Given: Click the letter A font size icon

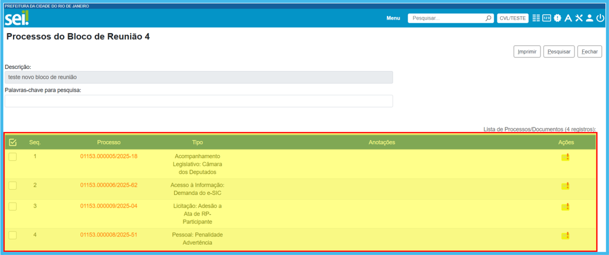Looking at the screenshot, I should 568,18.
